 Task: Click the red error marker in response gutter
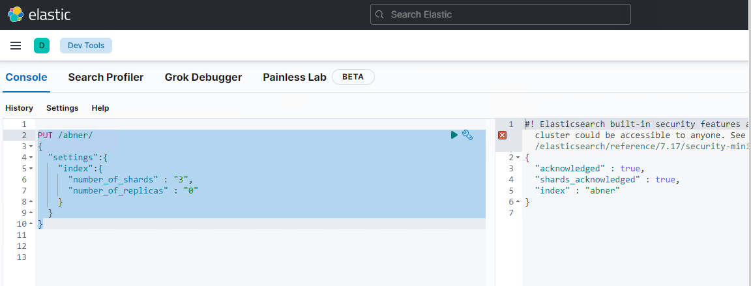(502, 136)
